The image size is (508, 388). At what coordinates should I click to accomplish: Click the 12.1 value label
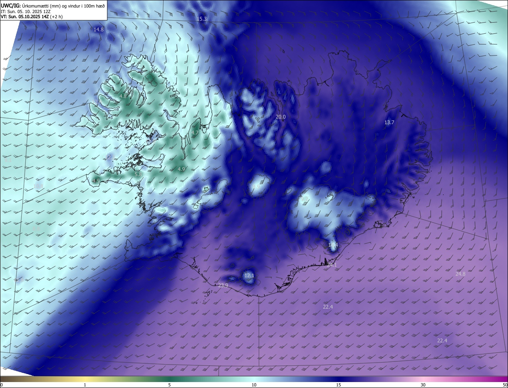click(x=249, y=275)
